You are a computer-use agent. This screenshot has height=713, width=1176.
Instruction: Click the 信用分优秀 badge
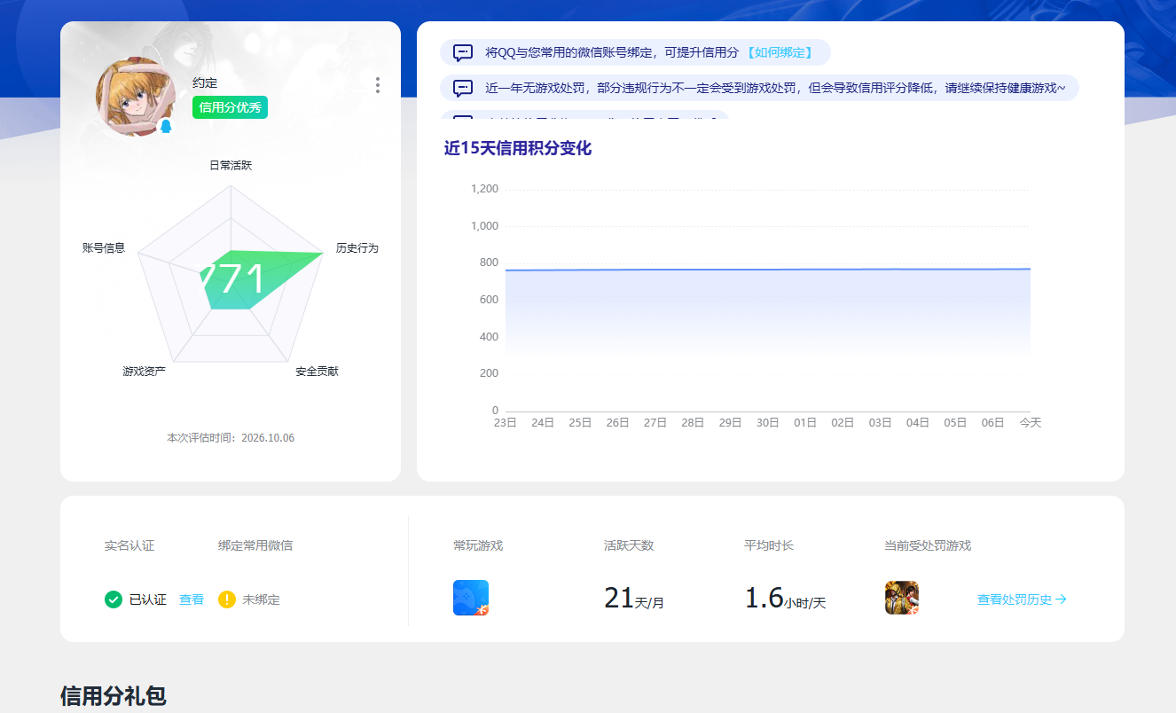[230, 107]
